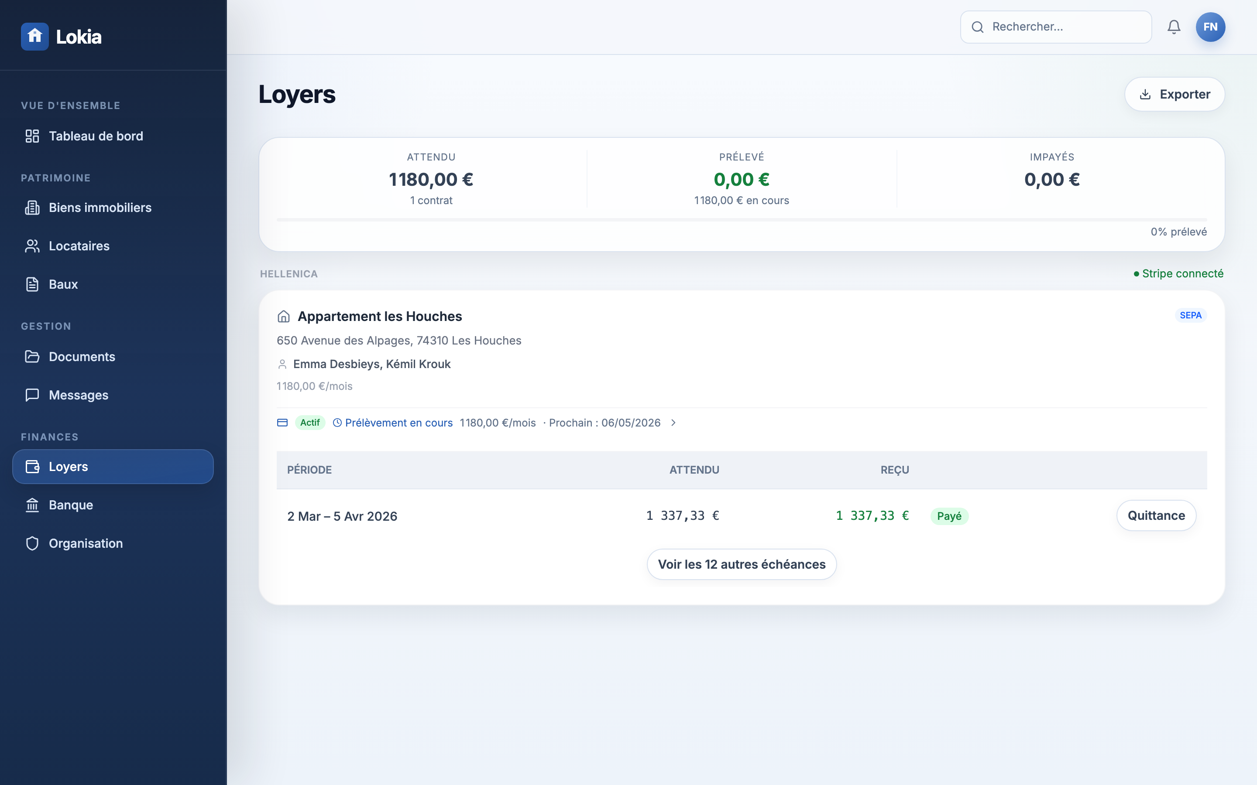The height and width of the screenshot is (785, 1257).
Task: Click the Documents folder icon
Action: coord(32,357)
